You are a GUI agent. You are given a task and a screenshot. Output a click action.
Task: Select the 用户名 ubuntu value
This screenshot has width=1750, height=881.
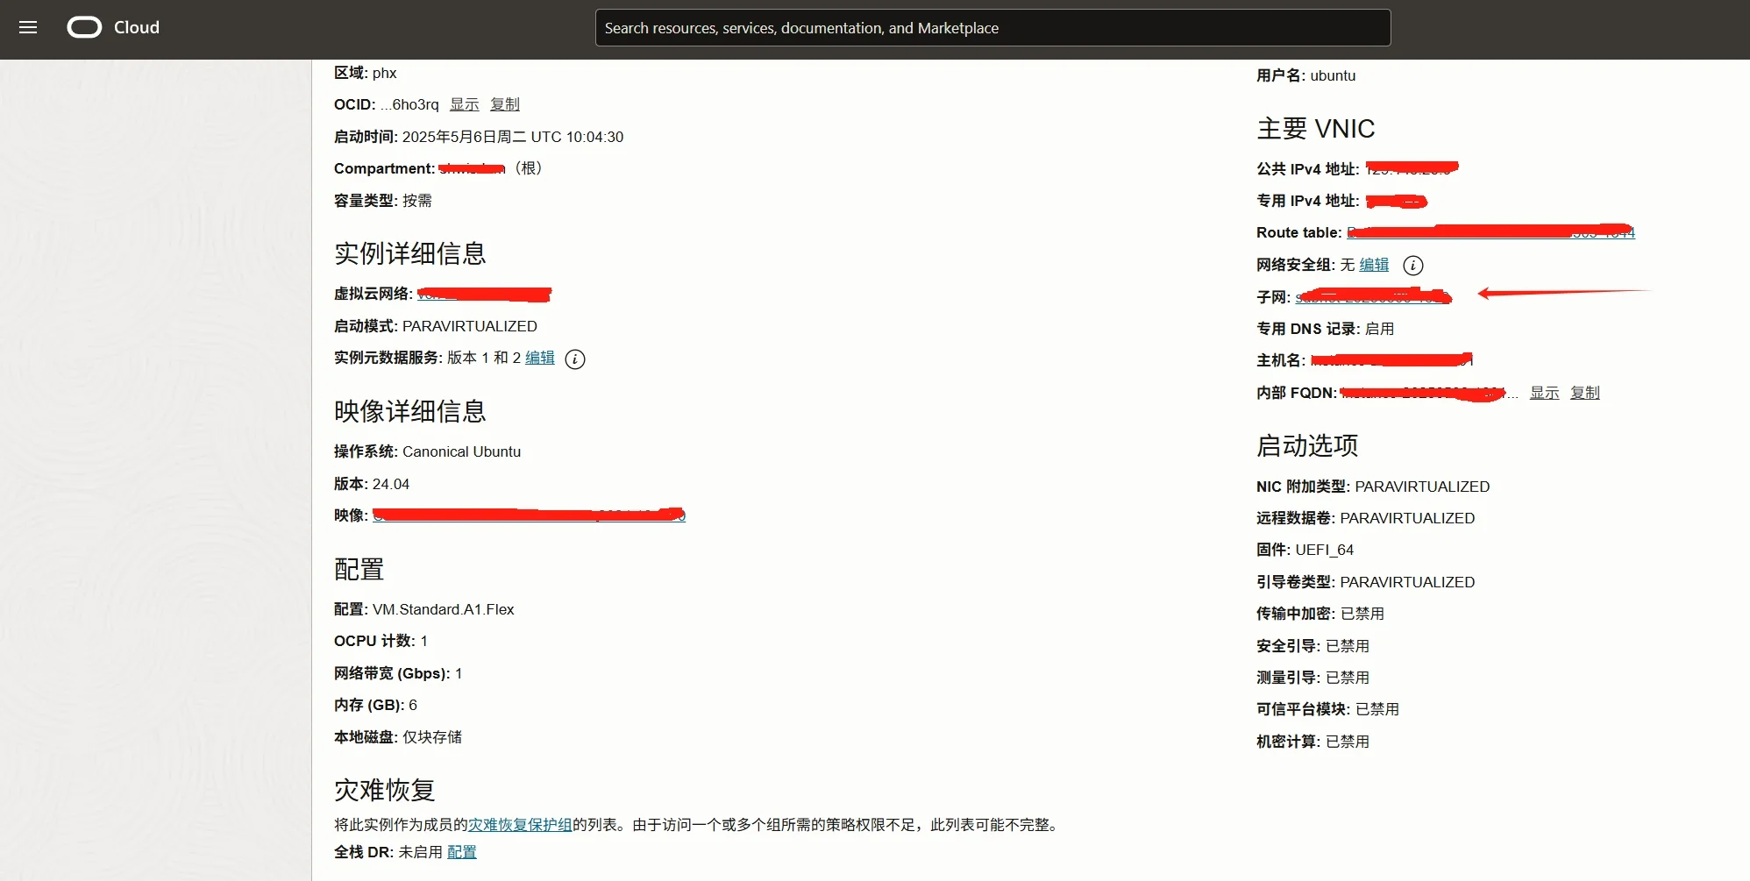pyautogui.click(x=1333, y=75)
